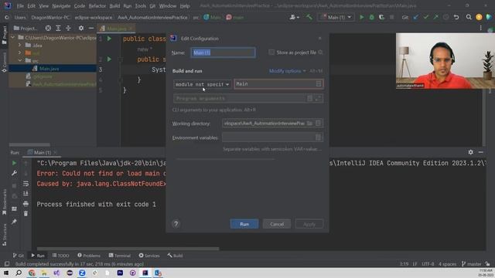This screenshot has width=495, height=278.
Task: Expand the .idea folder in Project tree
Action: click(20, 45)
